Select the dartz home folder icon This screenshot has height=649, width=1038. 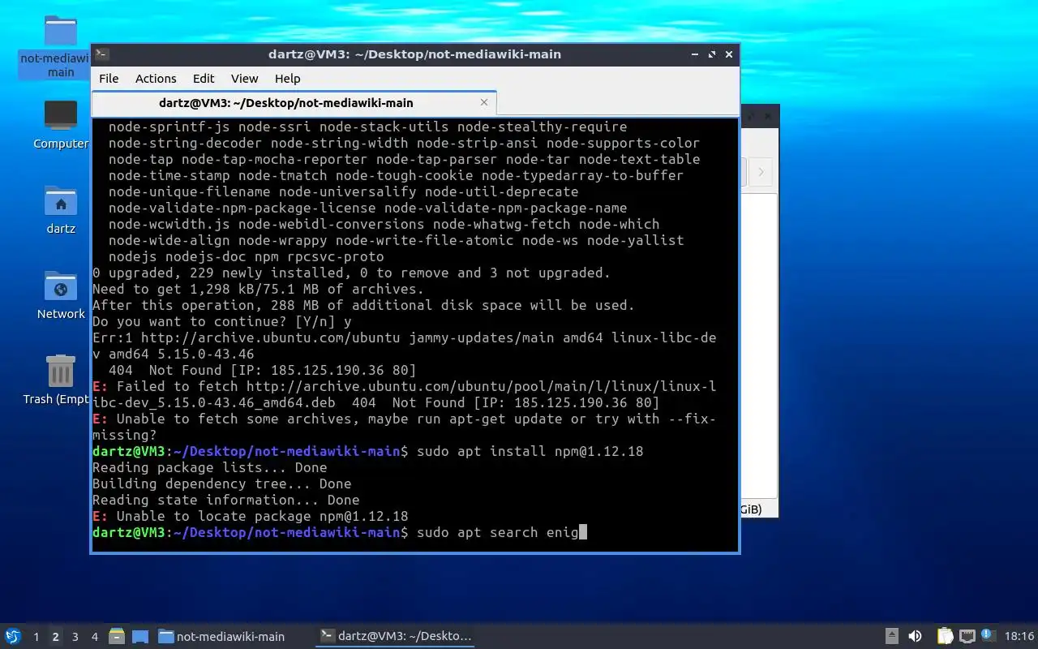point(60,210)
